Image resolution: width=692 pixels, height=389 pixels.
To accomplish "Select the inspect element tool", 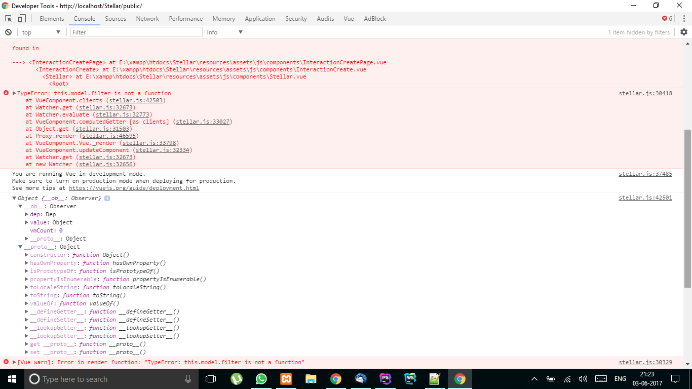I will [x=8, y=18].
